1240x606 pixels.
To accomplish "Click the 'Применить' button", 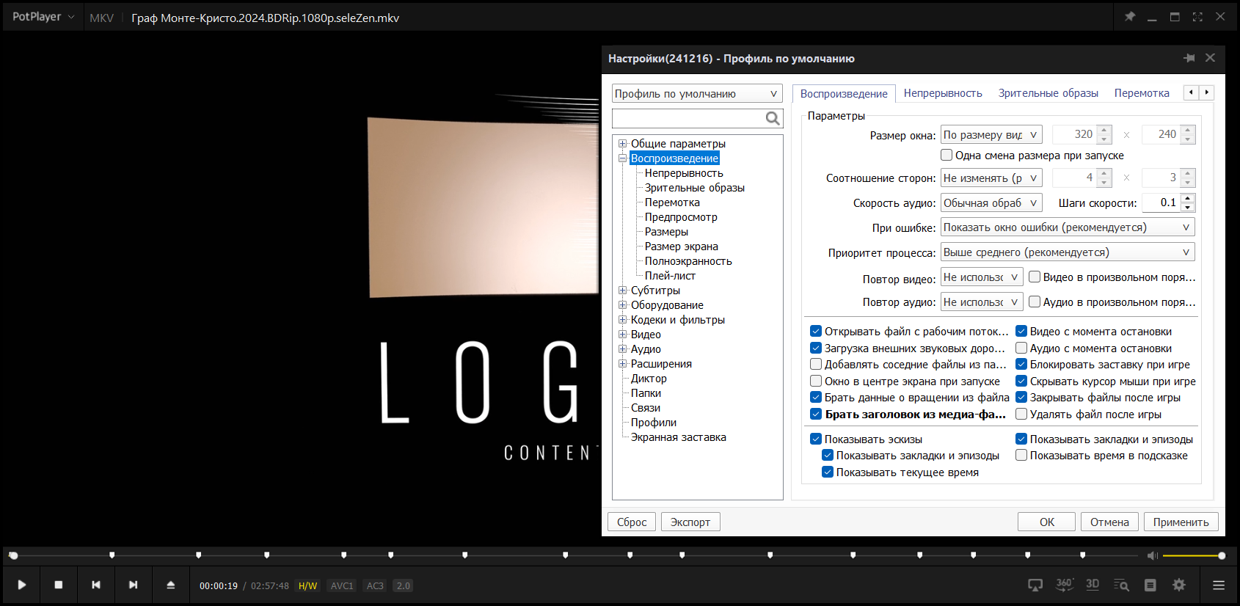I will 1181,522.
